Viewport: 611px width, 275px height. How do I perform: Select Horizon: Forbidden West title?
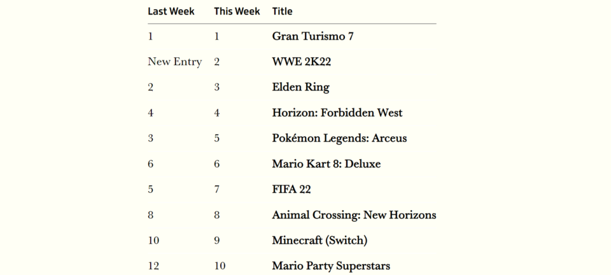point(337,113)
